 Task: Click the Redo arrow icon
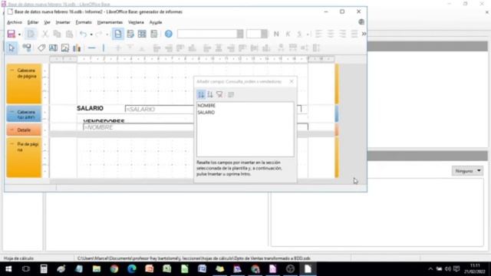[x=99, y=34]
